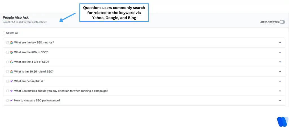Click the 'What are the key SEO metrics?' text
The height and width of the screenshot is (127, 289).
coord(34,43)
